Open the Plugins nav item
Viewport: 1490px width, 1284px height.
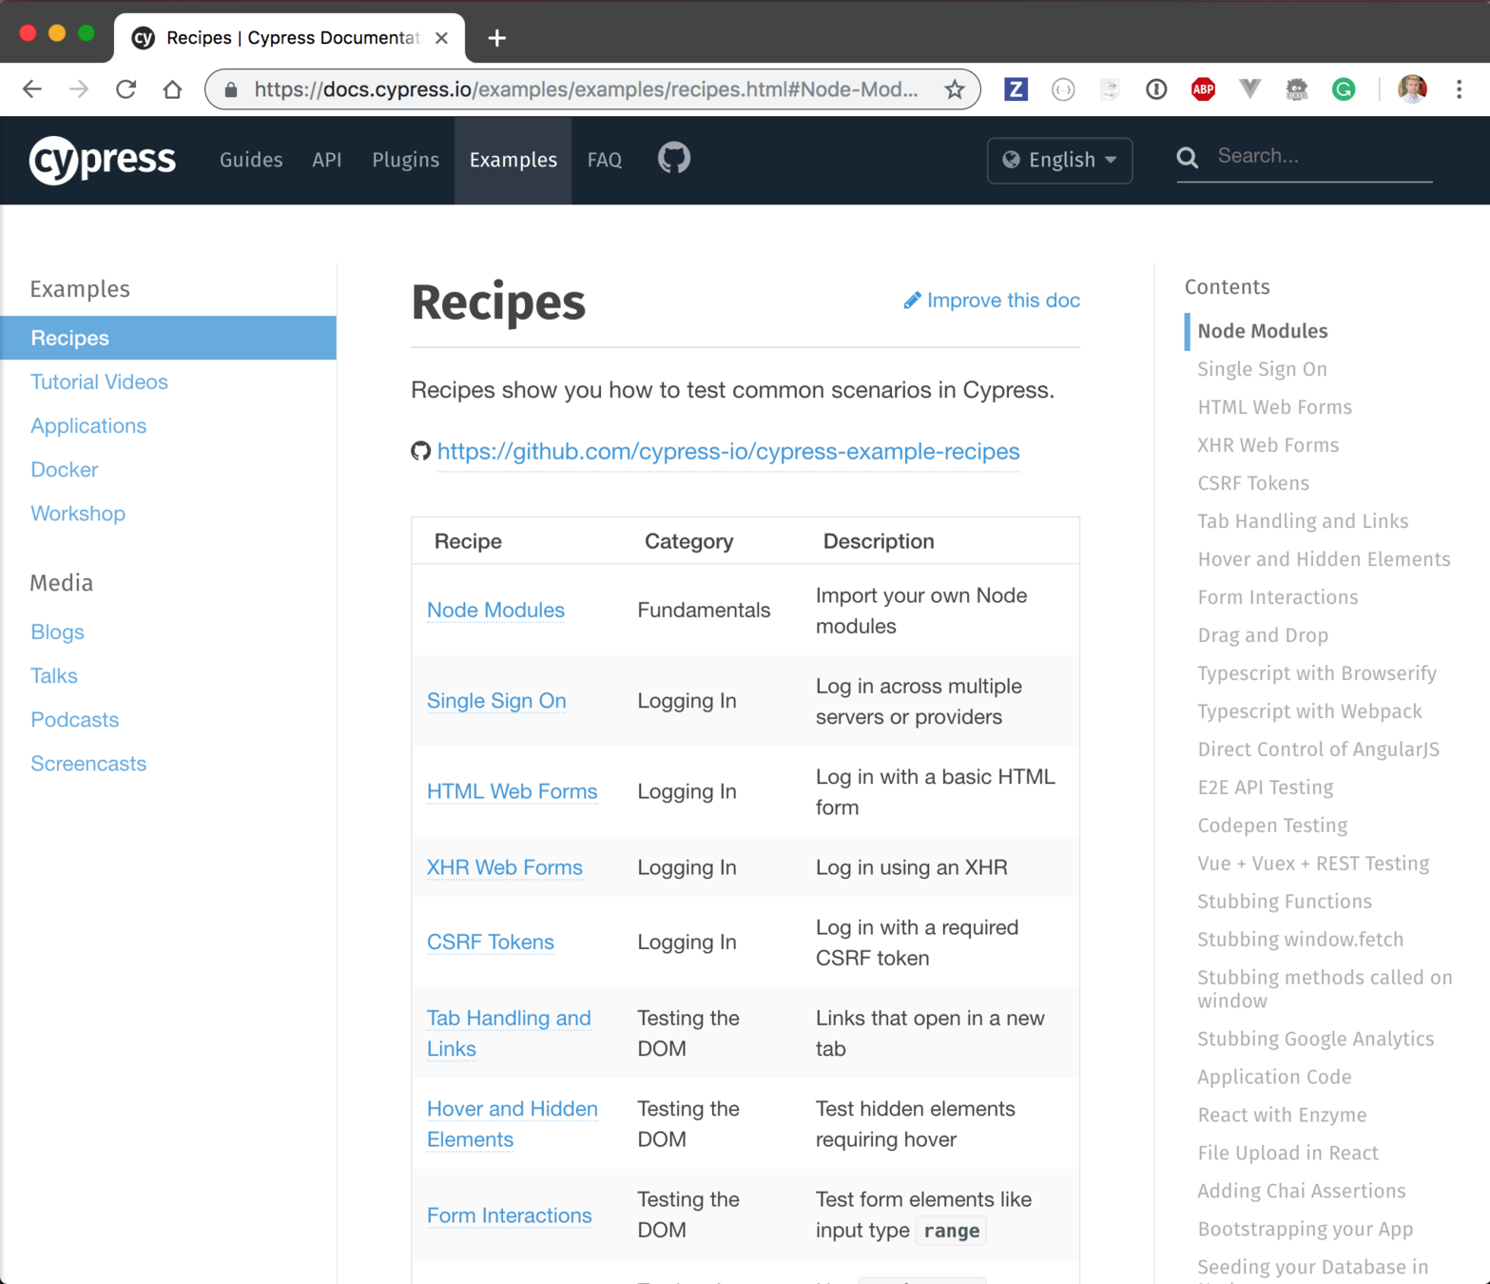pos(405,160)
